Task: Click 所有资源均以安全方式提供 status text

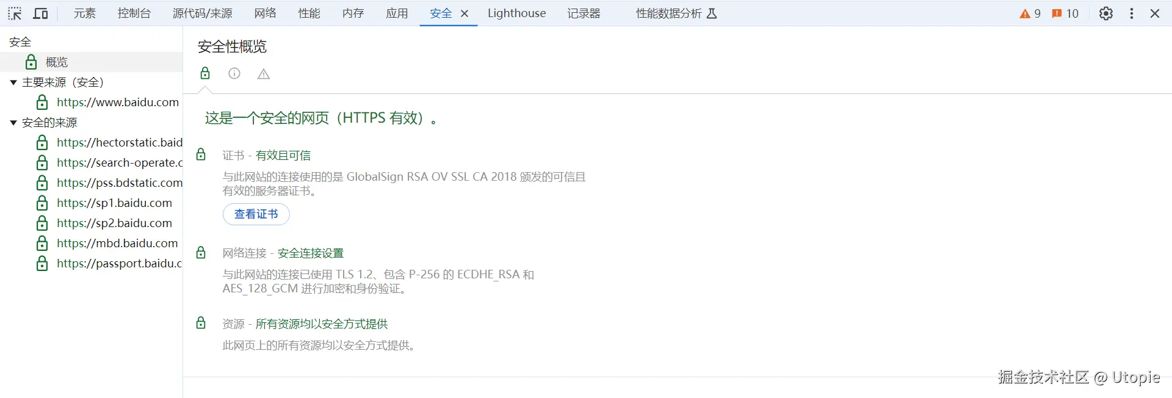Action: 322,324
